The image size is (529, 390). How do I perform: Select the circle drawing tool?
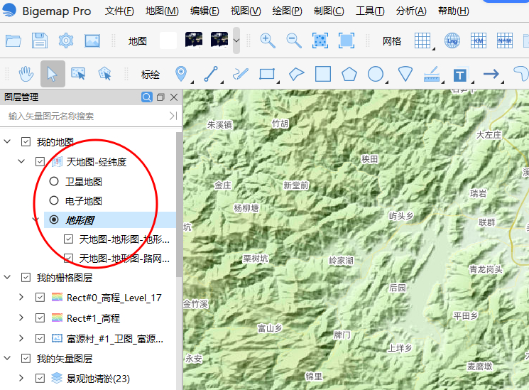tap(377, 75)
